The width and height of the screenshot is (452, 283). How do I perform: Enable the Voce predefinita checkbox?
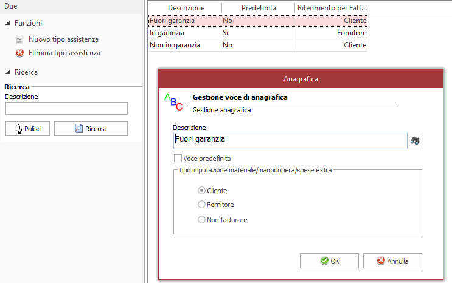[178, 159]
